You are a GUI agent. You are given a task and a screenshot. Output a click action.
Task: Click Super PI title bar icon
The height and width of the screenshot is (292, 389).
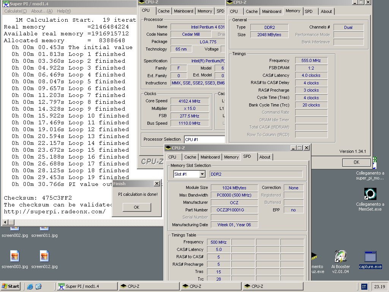(x=5, y=3)
